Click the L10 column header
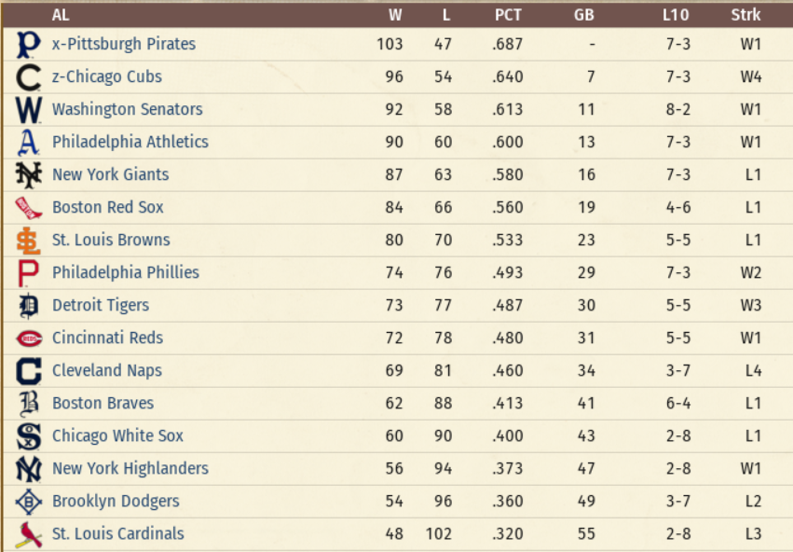 pyautogui.click(x=676, y=14)
